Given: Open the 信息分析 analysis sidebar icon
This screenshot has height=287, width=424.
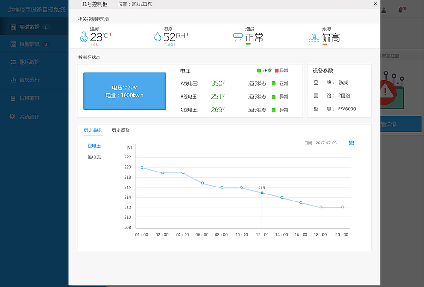Looking at the screenshot, I should tap(13, 79).
